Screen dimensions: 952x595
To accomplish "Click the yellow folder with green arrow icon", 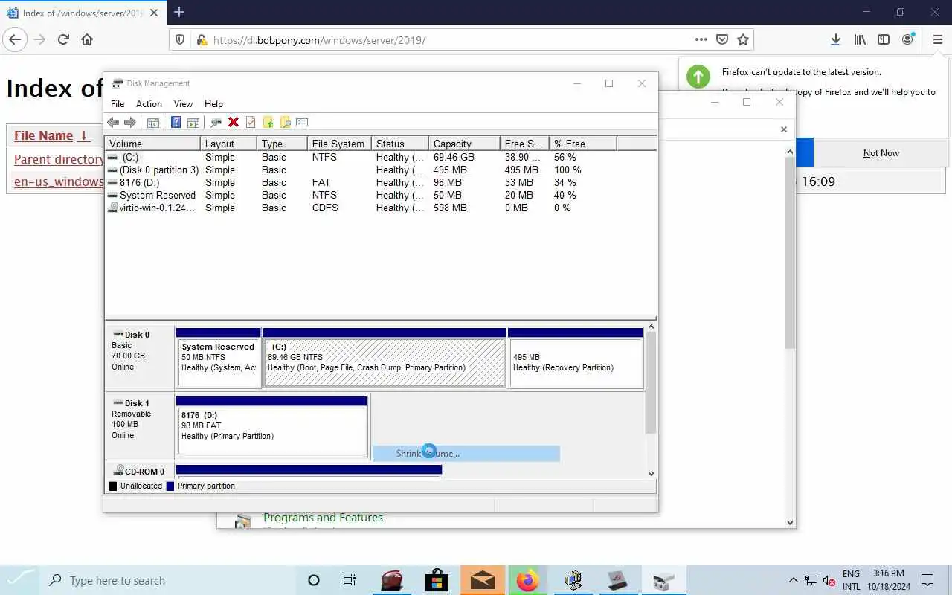I will pos(268,123).
